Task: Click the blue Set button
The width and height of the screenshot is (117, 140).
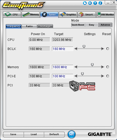Action: tap(71, 134)
